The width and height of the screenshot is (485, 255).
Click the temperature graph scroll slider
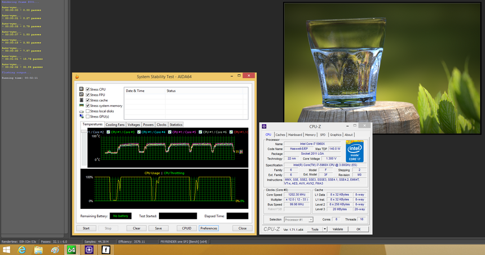point(85,132)
